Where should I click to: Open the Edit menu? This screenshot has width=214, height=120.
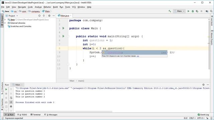8,7
